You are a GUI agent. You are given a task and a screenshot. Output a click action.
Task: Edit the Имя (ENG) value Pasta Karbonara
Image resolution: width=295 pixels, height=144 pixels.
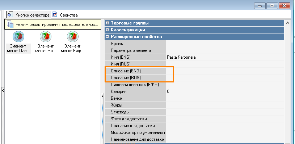coord(224,57)
